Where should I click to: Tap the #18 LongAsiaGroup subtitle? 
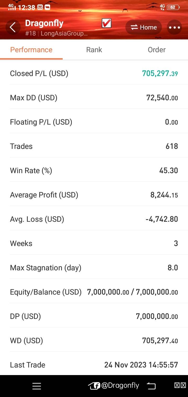tap(56, 33)
